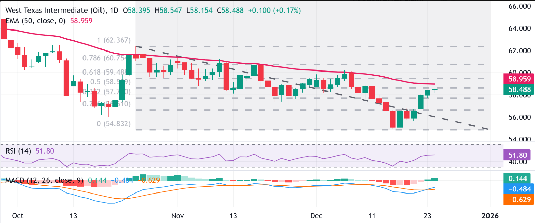The image size is (535, 223).
Task: Select the MACD (12, 26, close, 9) legend
Action: 44,180
